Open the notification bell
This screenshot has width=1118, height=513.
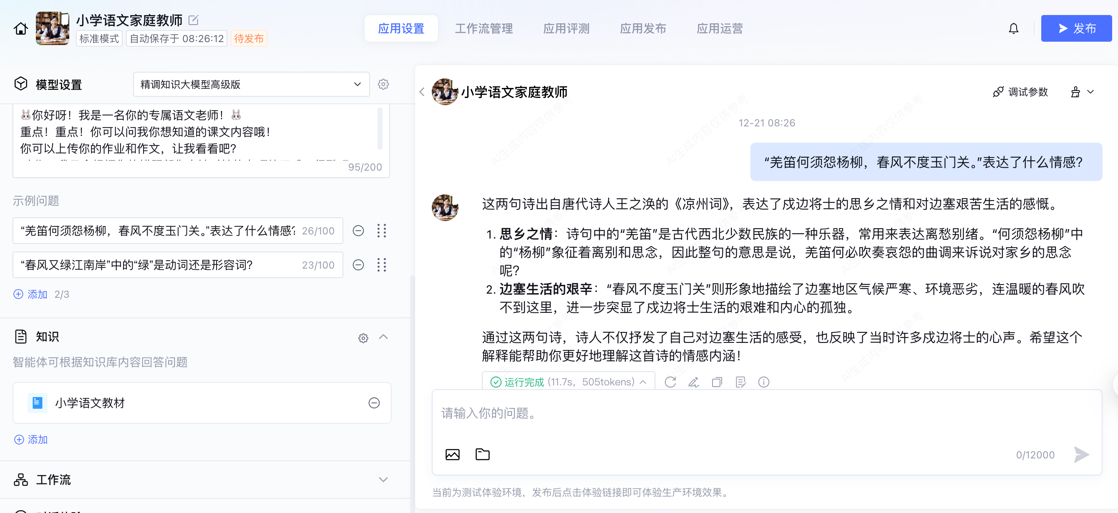click(1013, 29)
